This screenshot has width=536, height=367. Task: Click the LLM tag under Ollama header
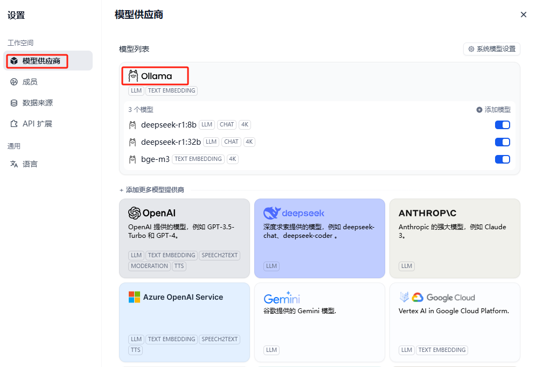136,91
